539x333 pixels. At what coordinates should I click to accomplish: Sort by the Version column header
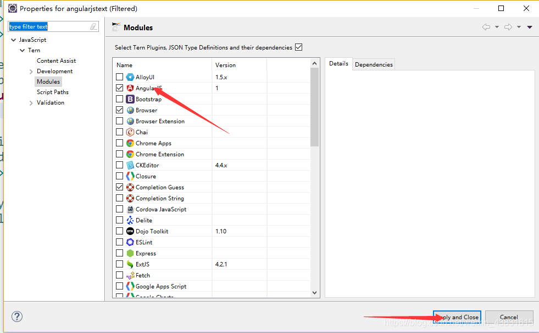pyautogui.click(x=239, y=65)
